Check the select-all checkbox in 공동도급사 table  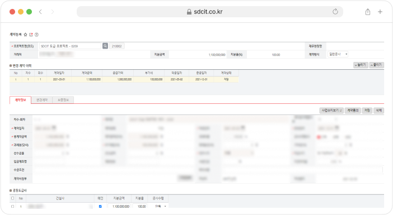(x=12, y=198)
